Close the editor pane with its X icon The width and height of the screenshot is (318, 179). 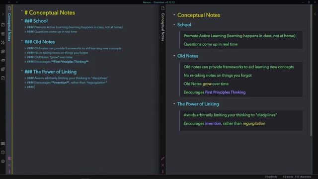(9, 165)
